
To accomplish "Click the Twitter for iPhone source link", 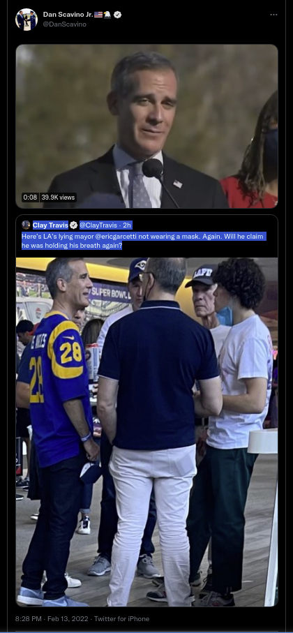I will point(126,618).
